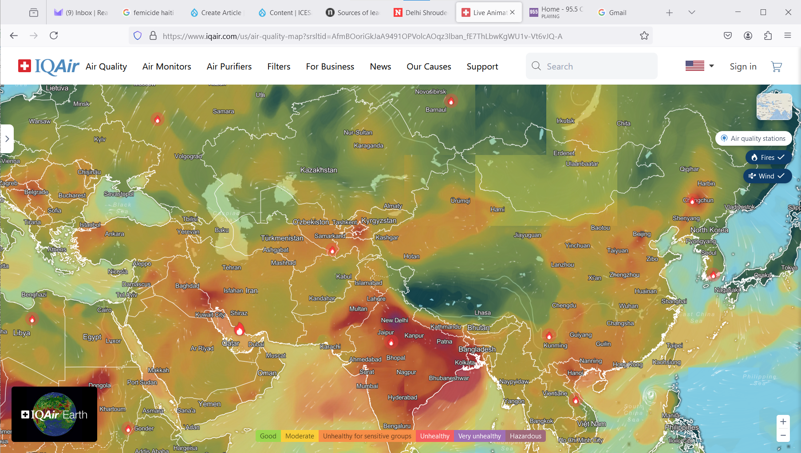Image resolution: width=801 pixels, height=453 pixels.
Task: Click the Hazardous legend color
Action: [x=525, y=436]
